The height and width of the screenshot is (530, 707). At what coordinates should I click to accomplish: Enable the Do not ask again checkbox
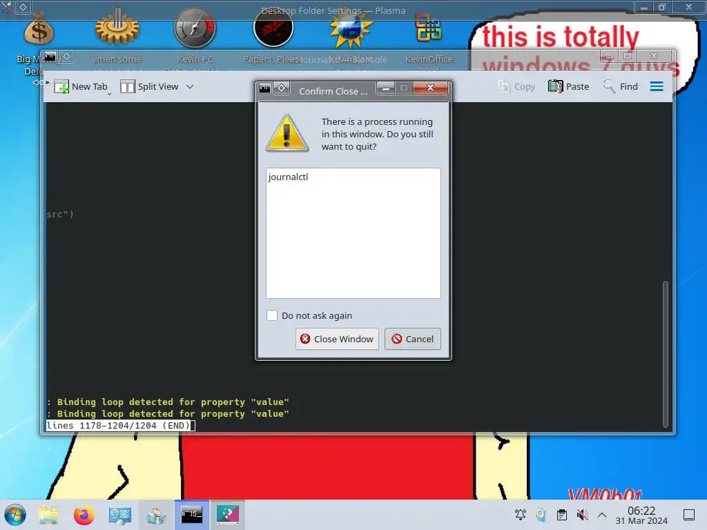272,315
